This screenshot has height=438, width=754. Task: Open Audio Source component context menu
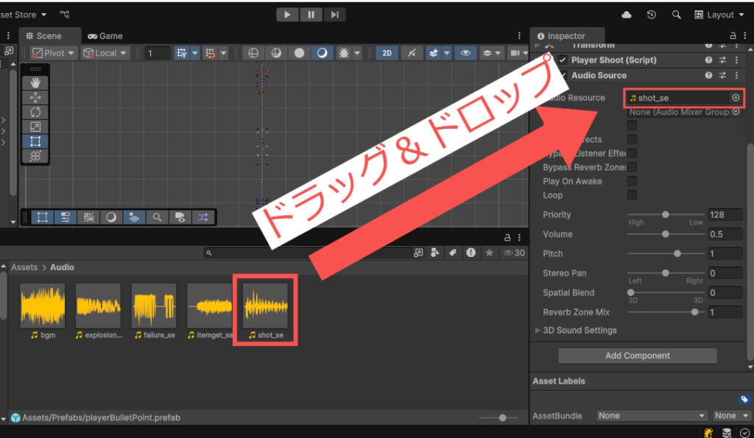(x=736, y=76)
